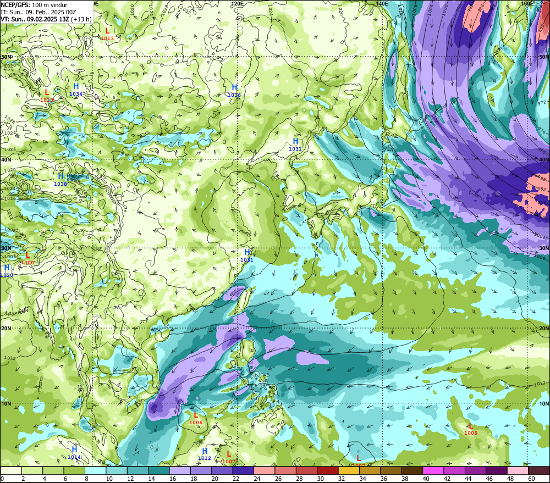
Task: Click the salmon pink 24–26 legend swatch
Action: (265, 470)
